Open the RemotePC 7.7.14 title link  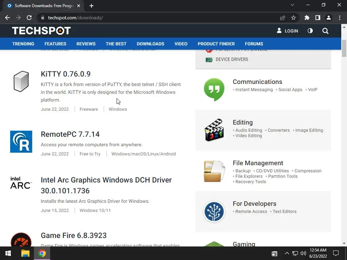point(70,134)
